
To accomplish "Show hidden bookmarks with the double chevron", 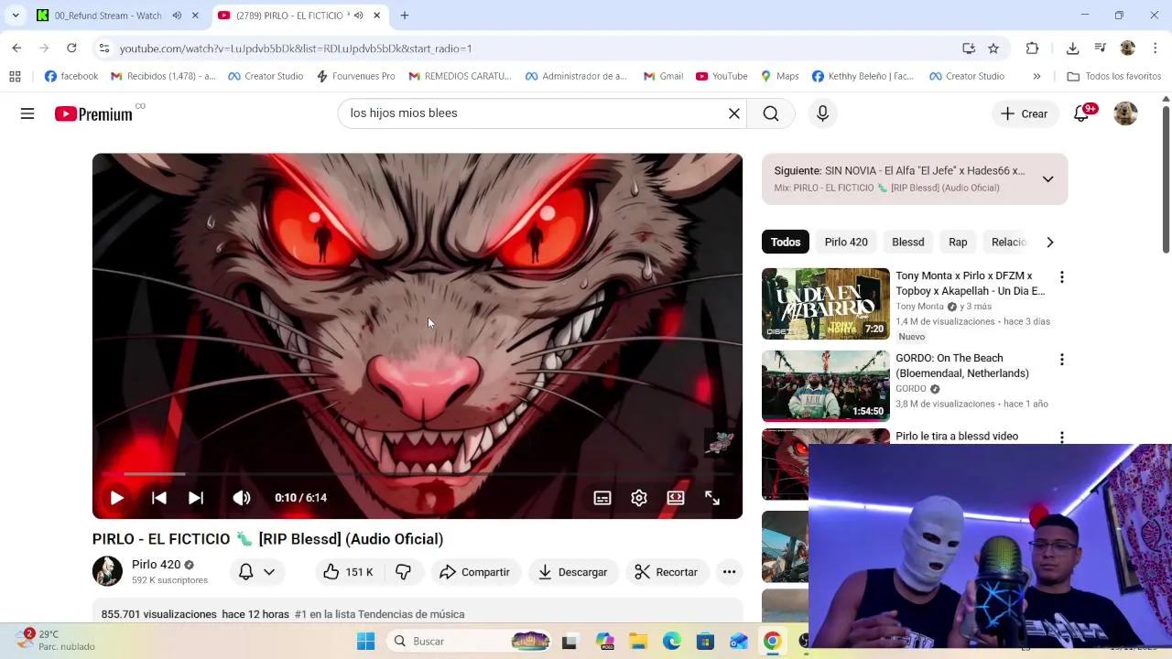I will pyautogui.click(x=1036, y=76).
